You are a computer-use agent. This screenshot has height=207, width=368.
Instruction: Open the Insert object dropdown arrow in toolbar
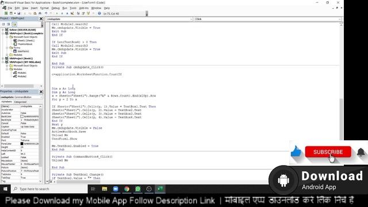[14, 13]
